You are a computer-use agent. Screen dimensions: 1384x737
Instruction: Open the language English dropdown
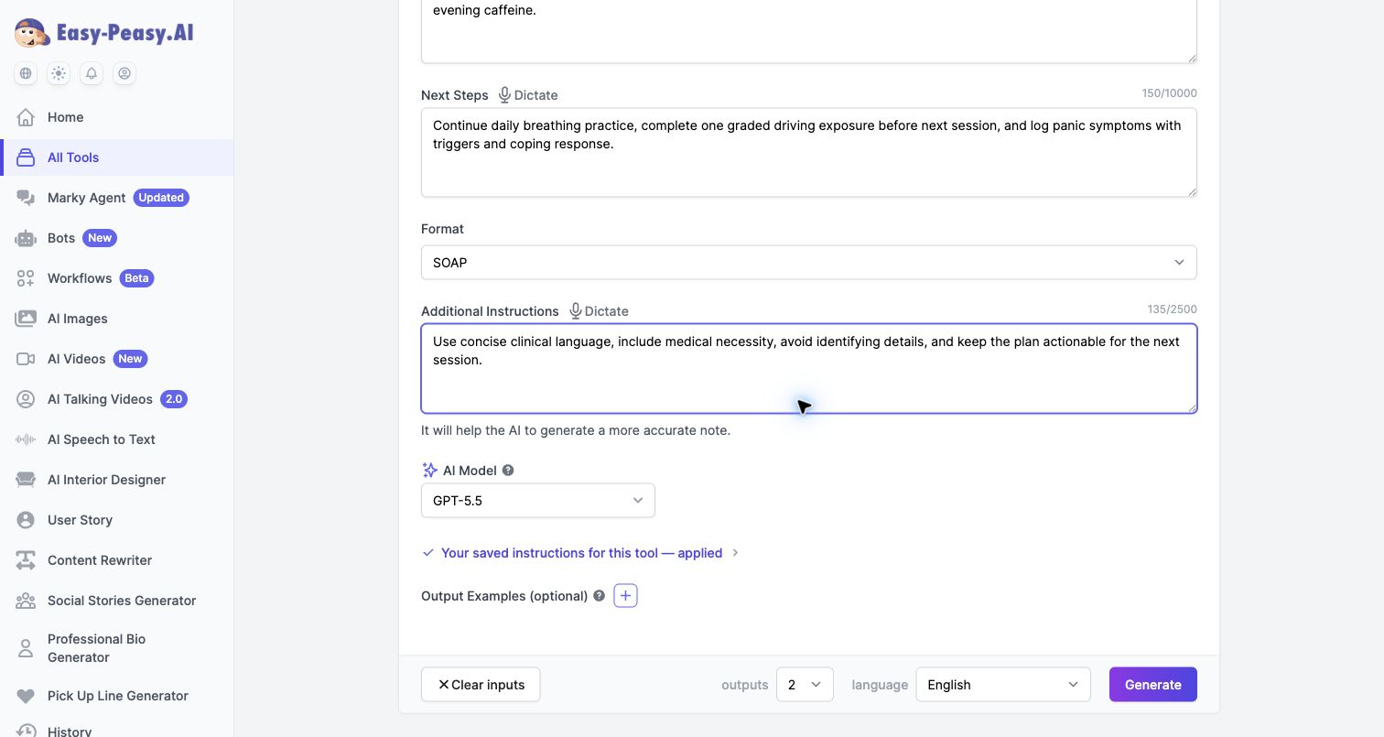pos(1003,685)
